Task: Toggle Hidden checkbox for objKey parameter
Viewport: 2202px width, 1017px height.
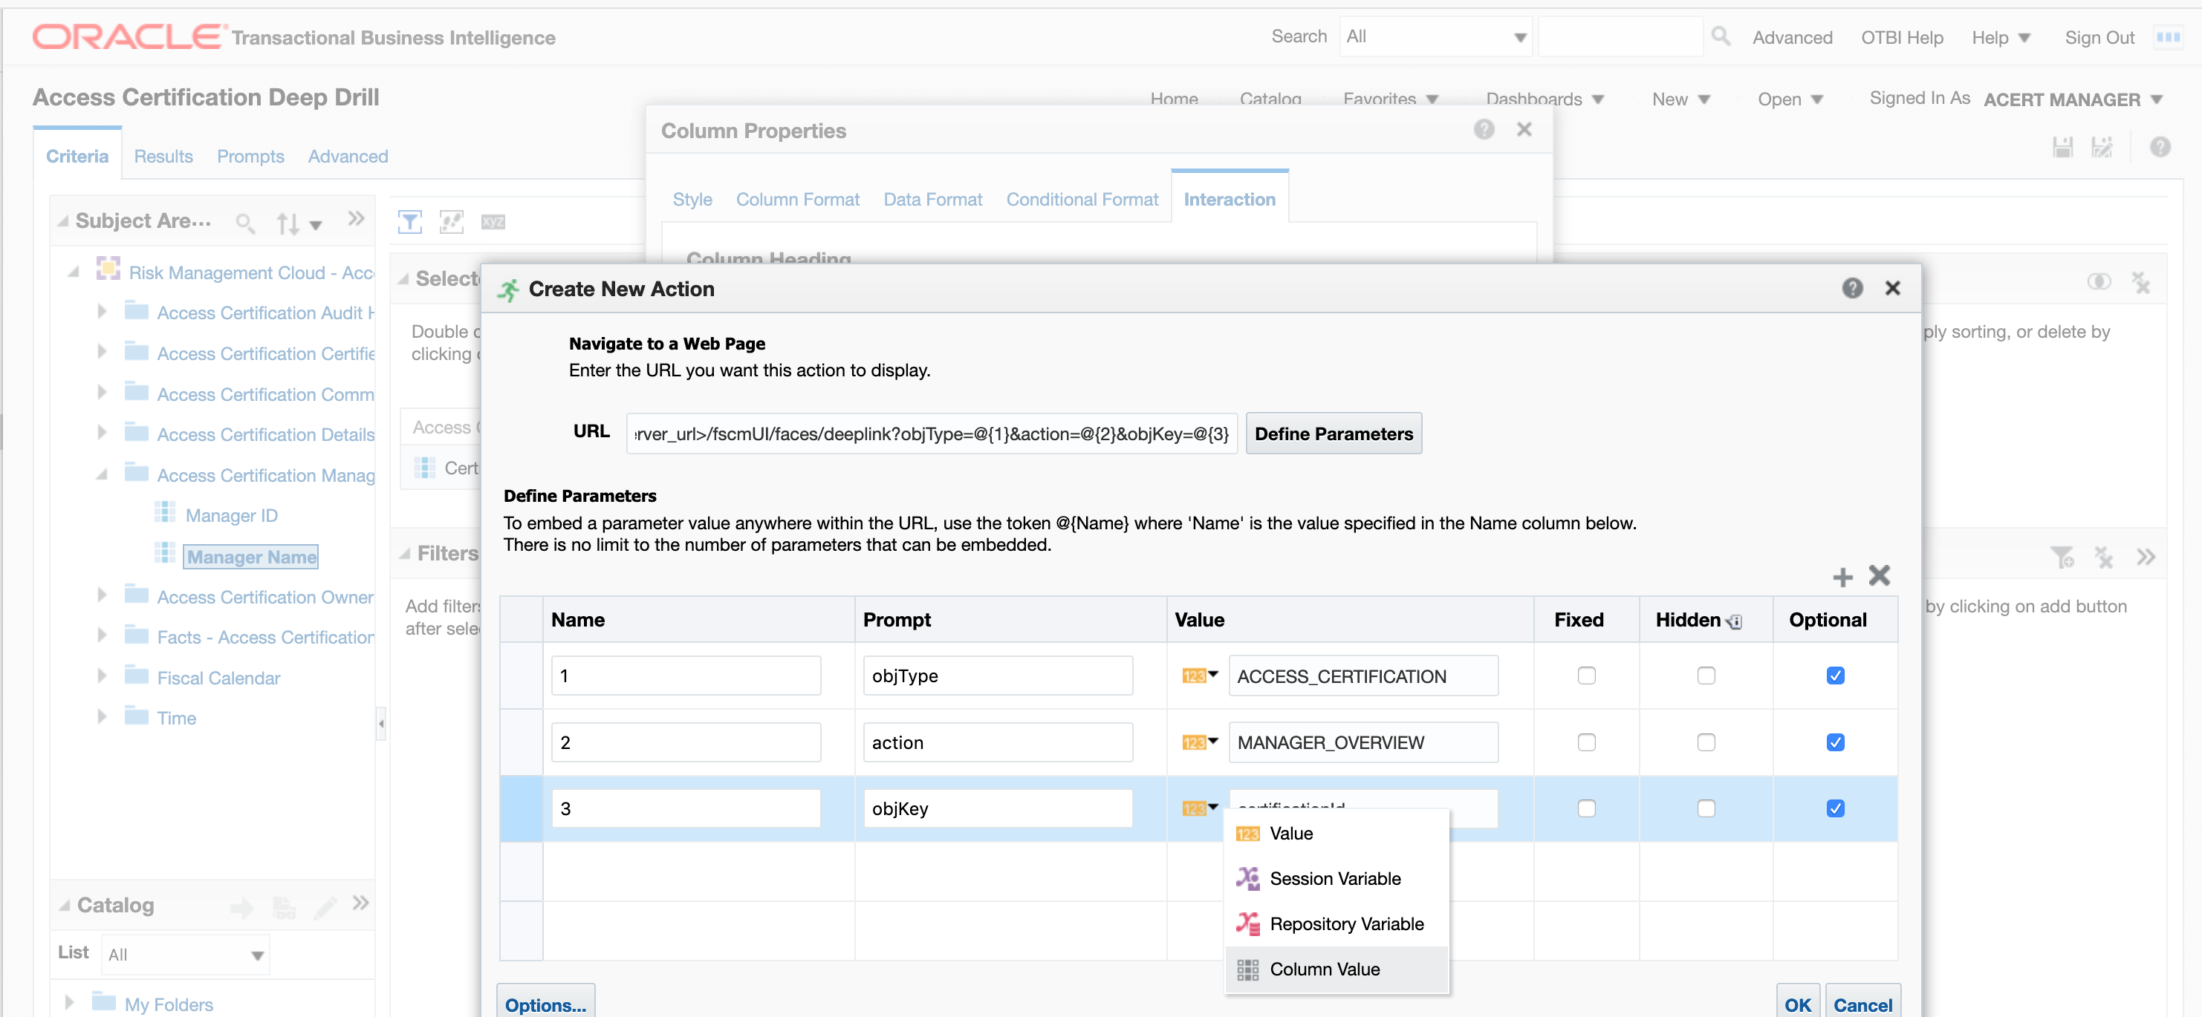Action: 1706,808
